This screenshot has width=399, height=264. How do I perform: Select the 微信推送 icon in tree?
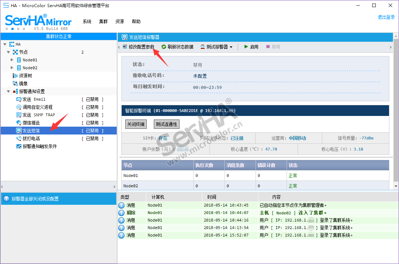19,123
